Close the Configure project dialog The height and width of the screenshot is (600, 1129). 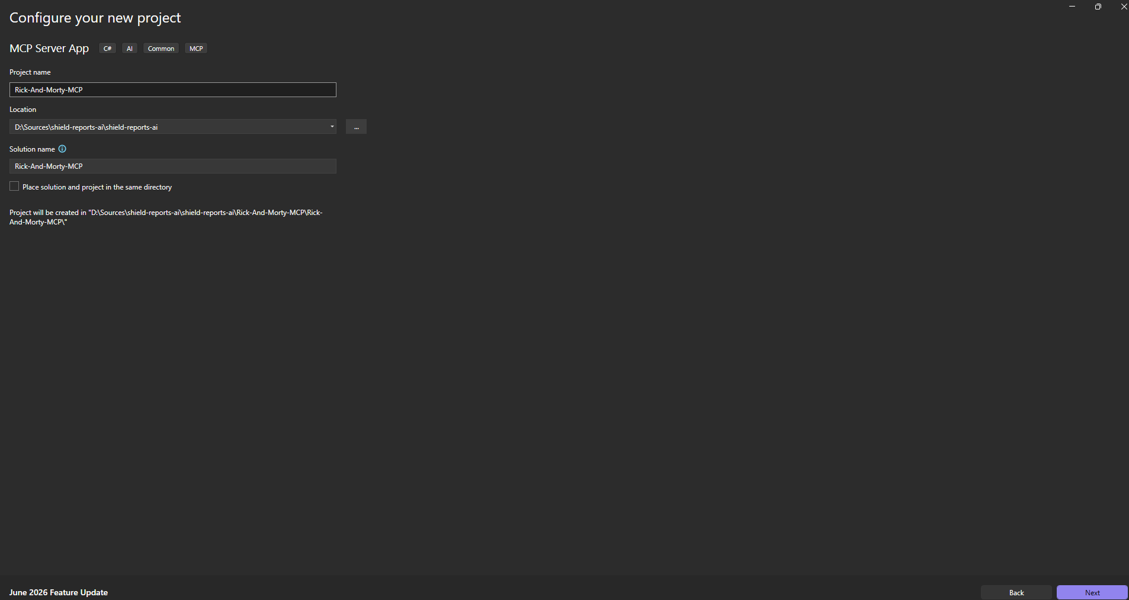(1123, 7)
